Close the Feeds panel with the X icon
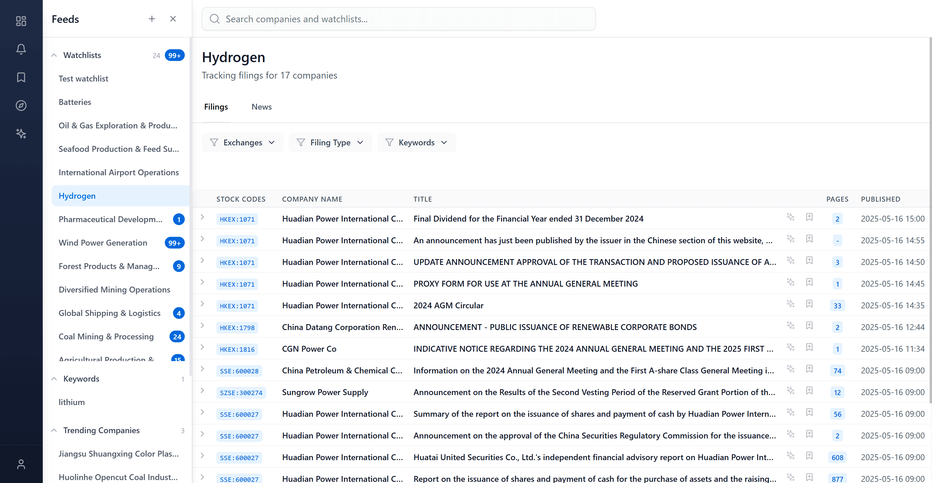 (x=173, y=18)
